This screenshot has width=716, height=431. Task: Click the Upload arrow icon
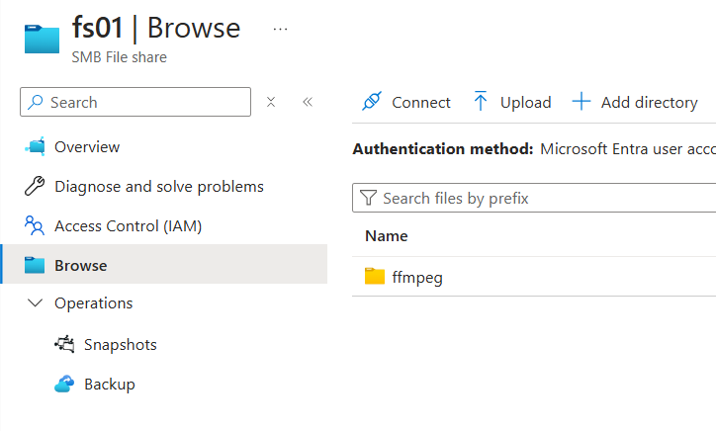[x=481, y=102]
